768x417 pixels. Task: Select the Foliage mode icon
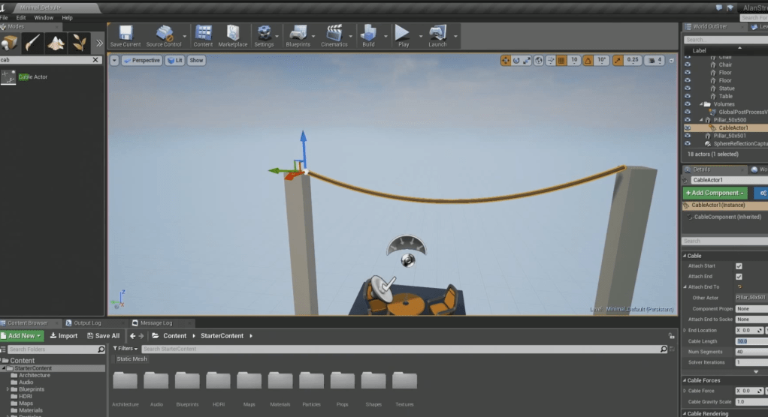click(78, 43)
